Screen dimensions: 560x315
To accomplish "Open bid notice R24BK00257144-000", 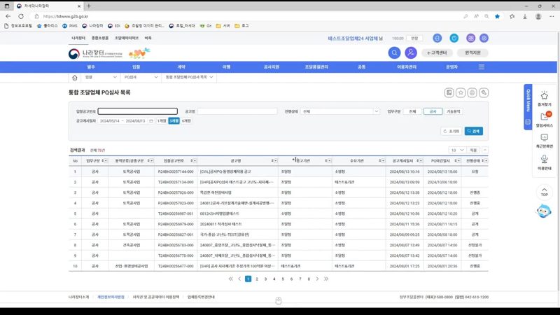I will pos(176,171).
